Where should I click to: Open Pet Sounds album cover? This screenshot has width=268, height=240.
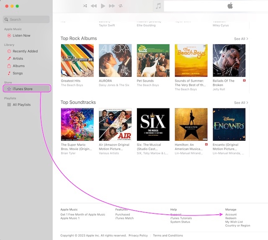153,60
